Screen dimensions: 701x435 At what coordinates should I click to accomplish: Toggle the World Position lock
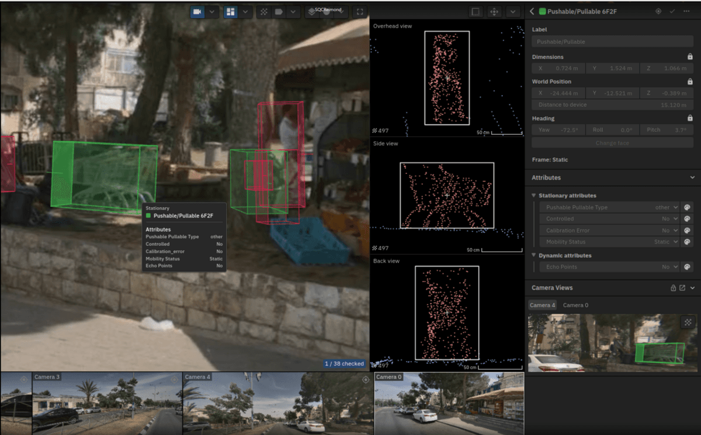coord(690,82)
